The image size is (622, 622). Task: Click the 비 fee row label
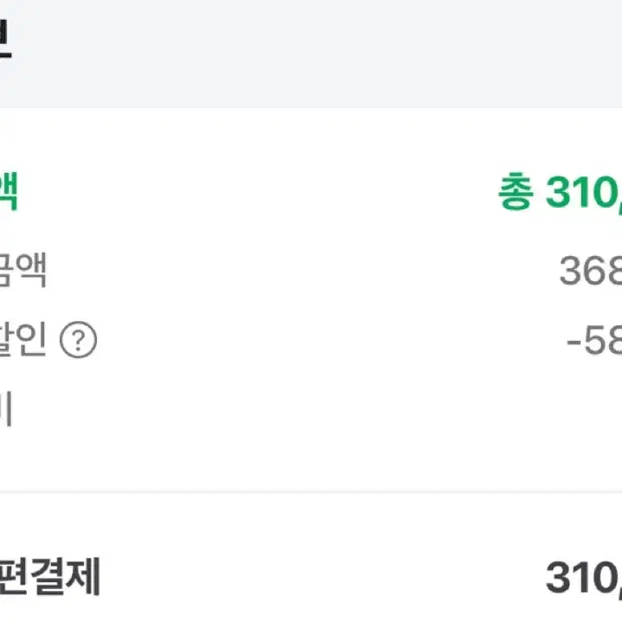[x=5, y=408]
